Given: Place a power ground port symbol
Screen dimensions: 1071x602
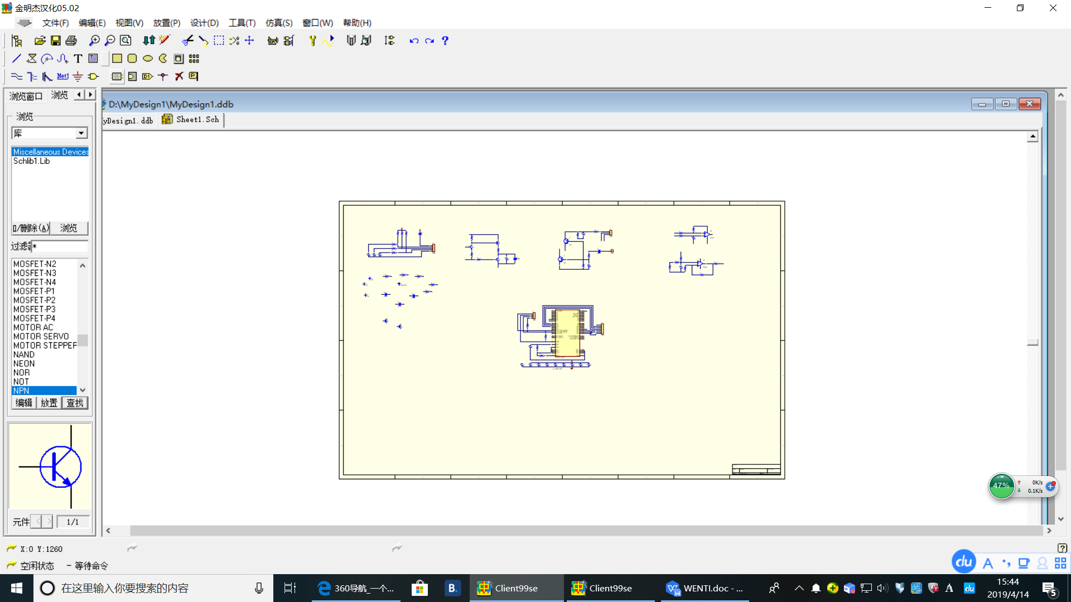Looking at the screenshot, I should pos(78,76).
